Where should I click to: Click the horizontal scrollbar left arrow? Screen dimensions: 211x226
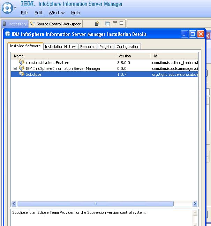14,203
